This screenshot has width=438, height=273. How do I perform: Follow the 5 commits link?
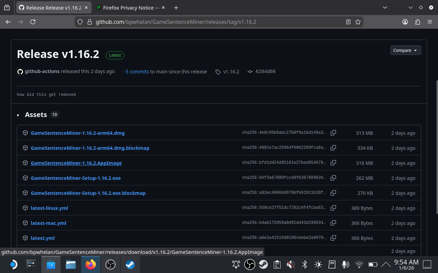click(x=137, y=72)
